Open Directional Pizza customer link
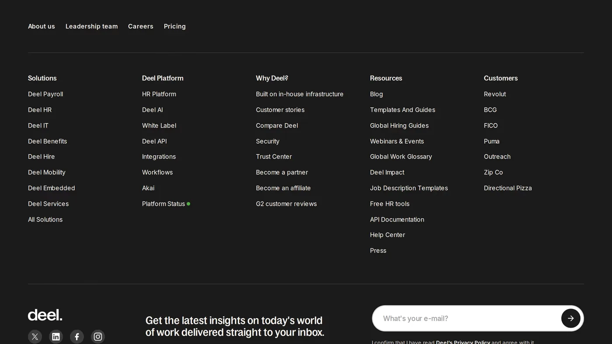The height and width of the screenshot is (344, 612). [x=508, y=188]
